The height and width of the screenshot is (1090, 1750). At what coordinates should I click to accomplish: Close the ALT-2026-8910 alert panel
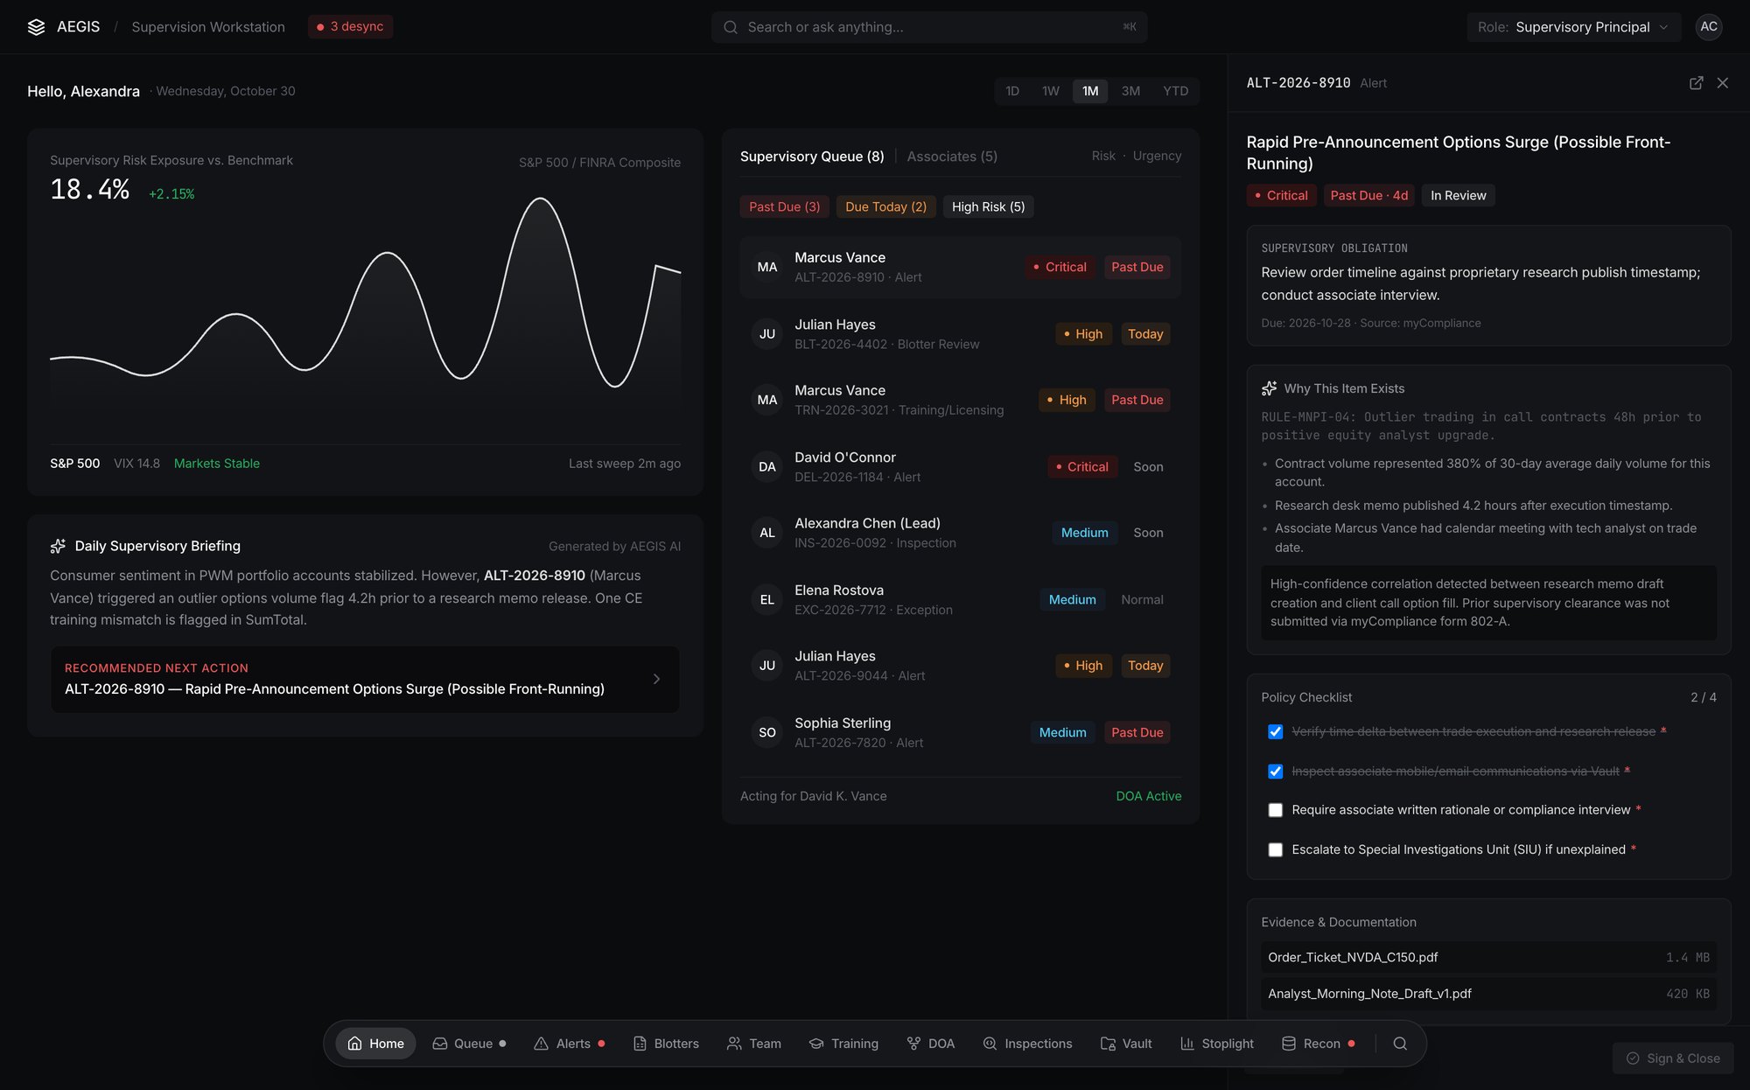pos(1722,83)
